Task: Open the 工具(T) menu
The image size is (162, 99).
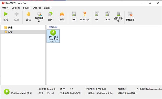Action: pyautogui.click(x=26, y=8)
